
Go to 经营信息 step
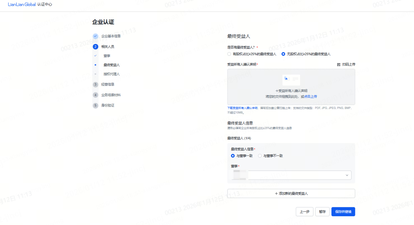click(108, 84)
